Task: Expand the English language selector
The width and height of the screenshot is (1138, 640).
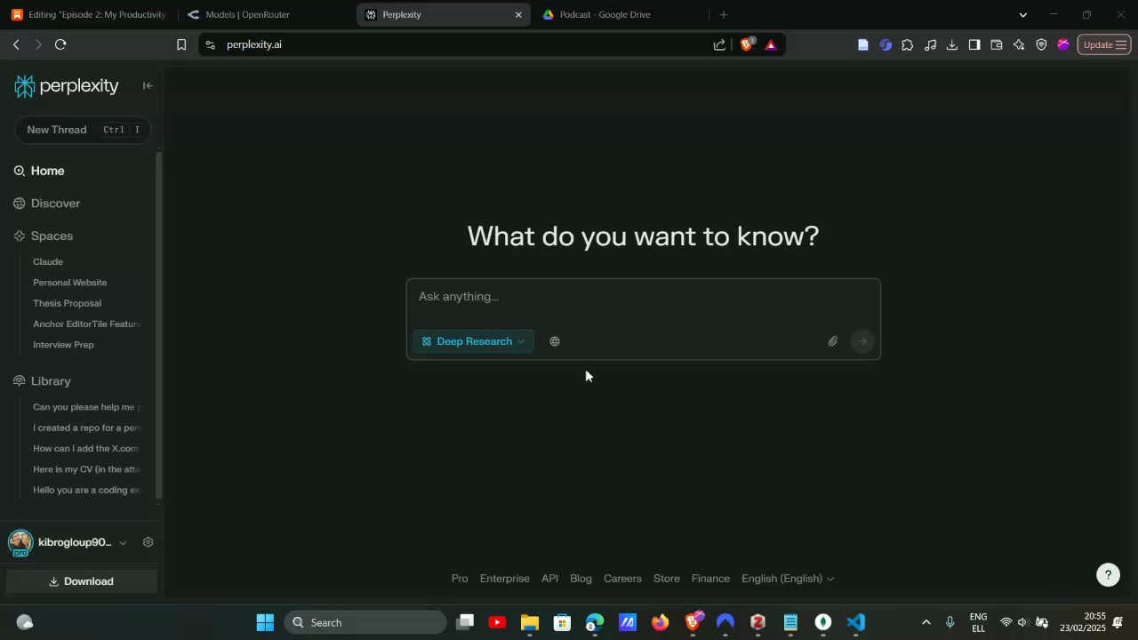Action: point(788,579)
